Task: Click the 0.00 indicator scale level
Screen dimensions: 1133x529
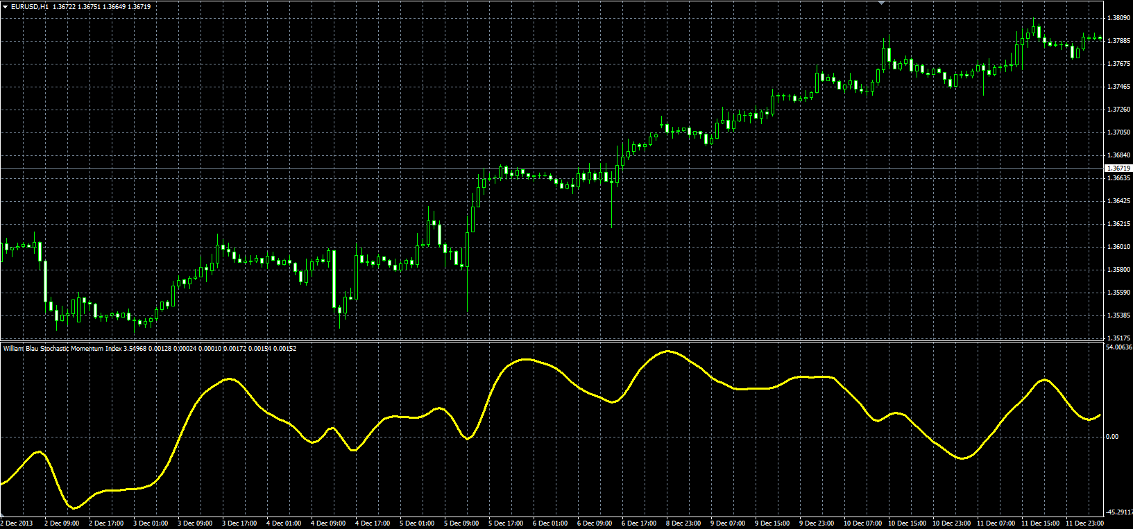Action: pyautogui.click(x=1112, y=437)
